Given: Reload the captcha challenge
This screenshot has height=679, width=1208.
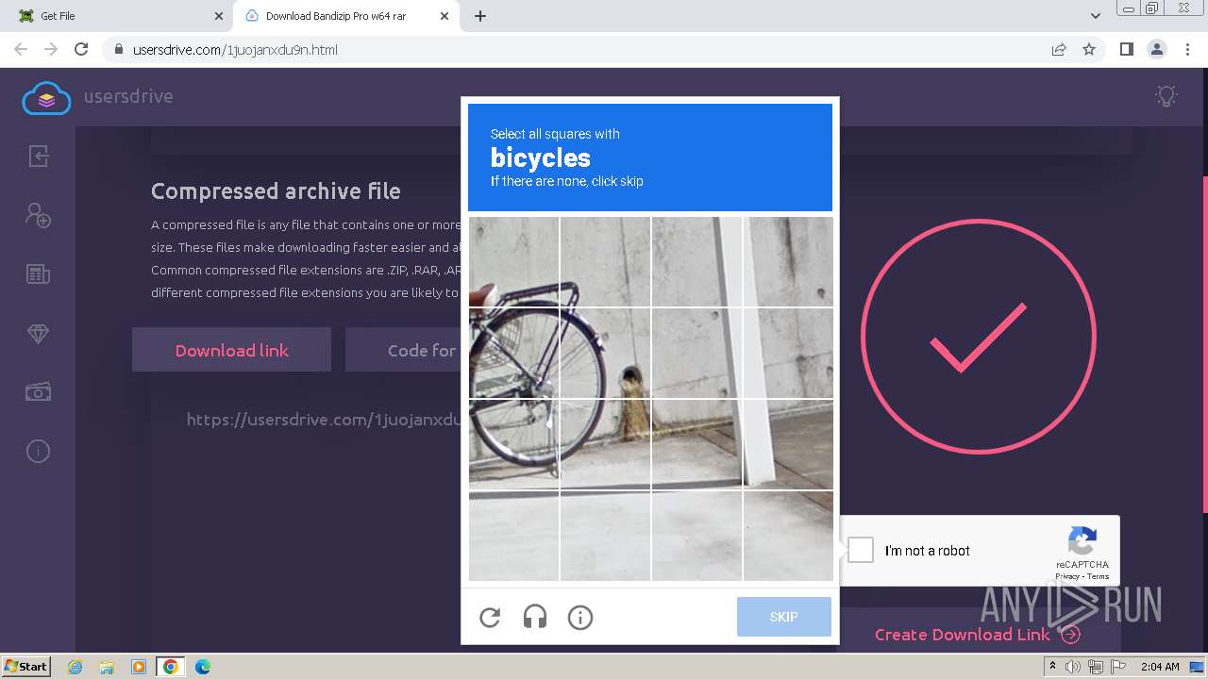Looking at the screenshot, I should 490,618.
